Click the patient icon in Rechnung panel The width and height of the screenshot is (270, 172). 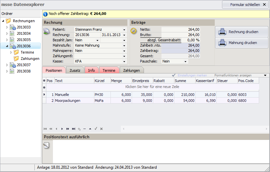pyautogui.click(x=46, y=31)
